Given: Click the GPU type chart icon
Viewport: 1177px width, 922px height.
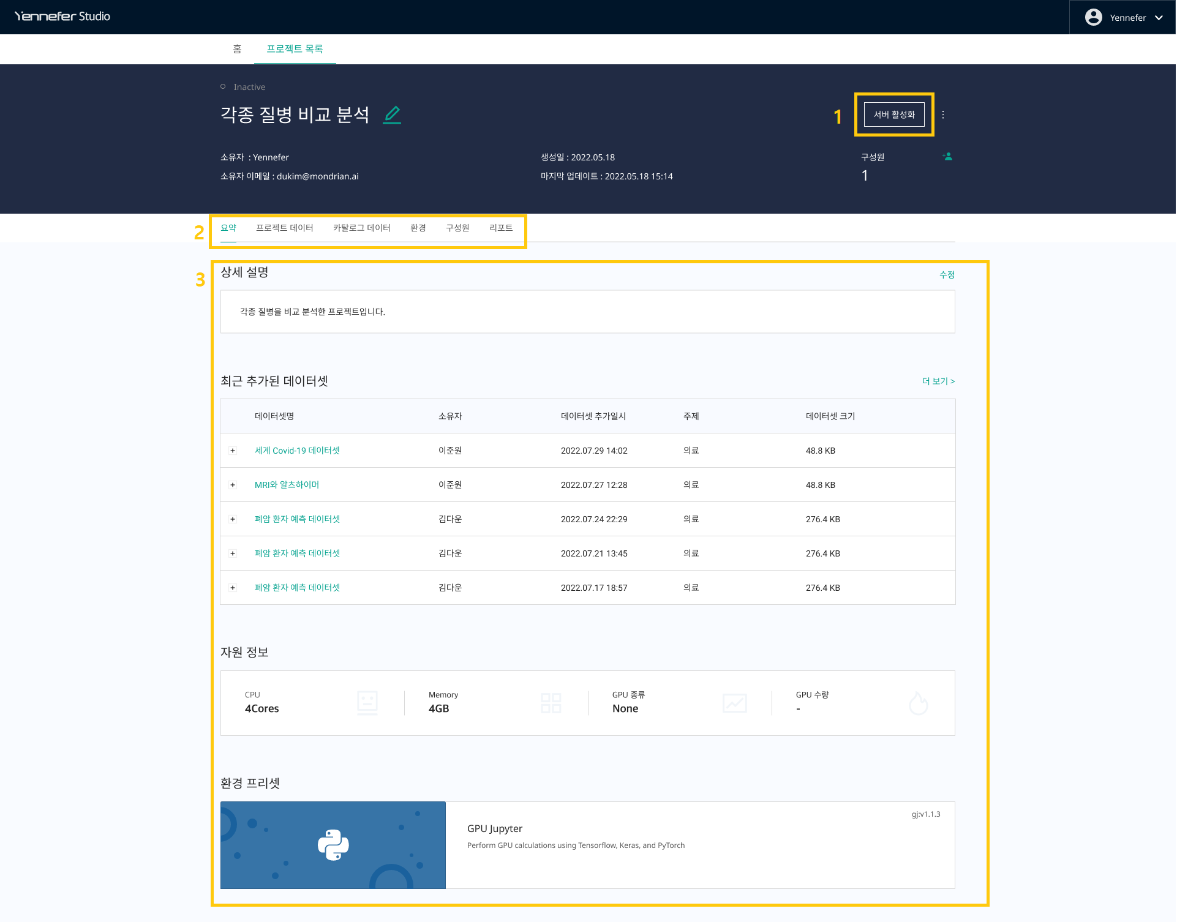Looking at the screenshot, I should click(x=734, y=703).
